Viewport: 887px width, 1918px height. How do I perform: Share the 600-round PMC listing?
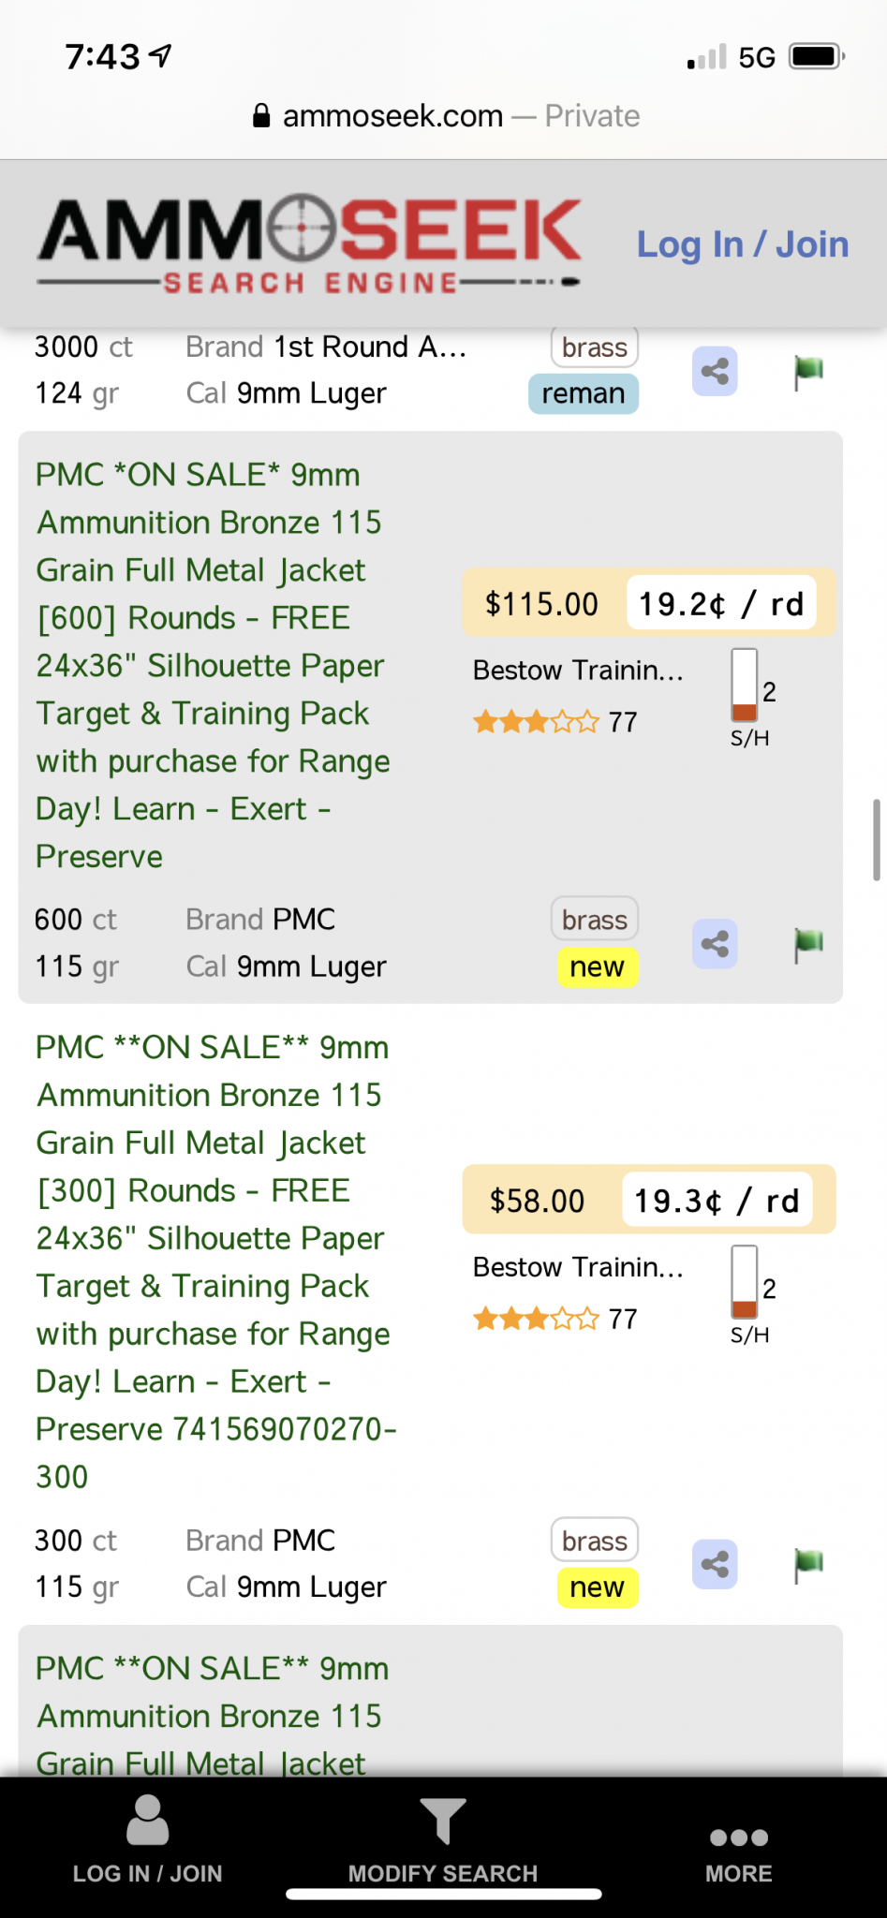click(x=715, y=944)
